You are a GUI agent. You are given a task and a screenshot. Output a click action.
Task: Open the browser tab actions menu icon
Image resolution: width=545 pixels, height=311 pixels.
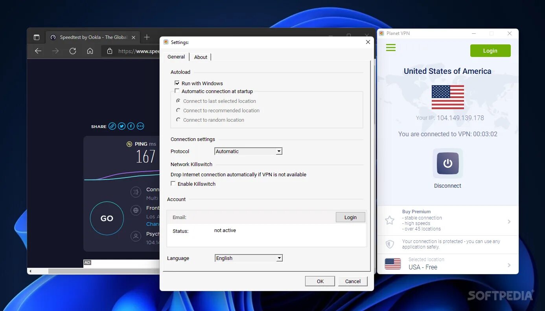[37, 37]
